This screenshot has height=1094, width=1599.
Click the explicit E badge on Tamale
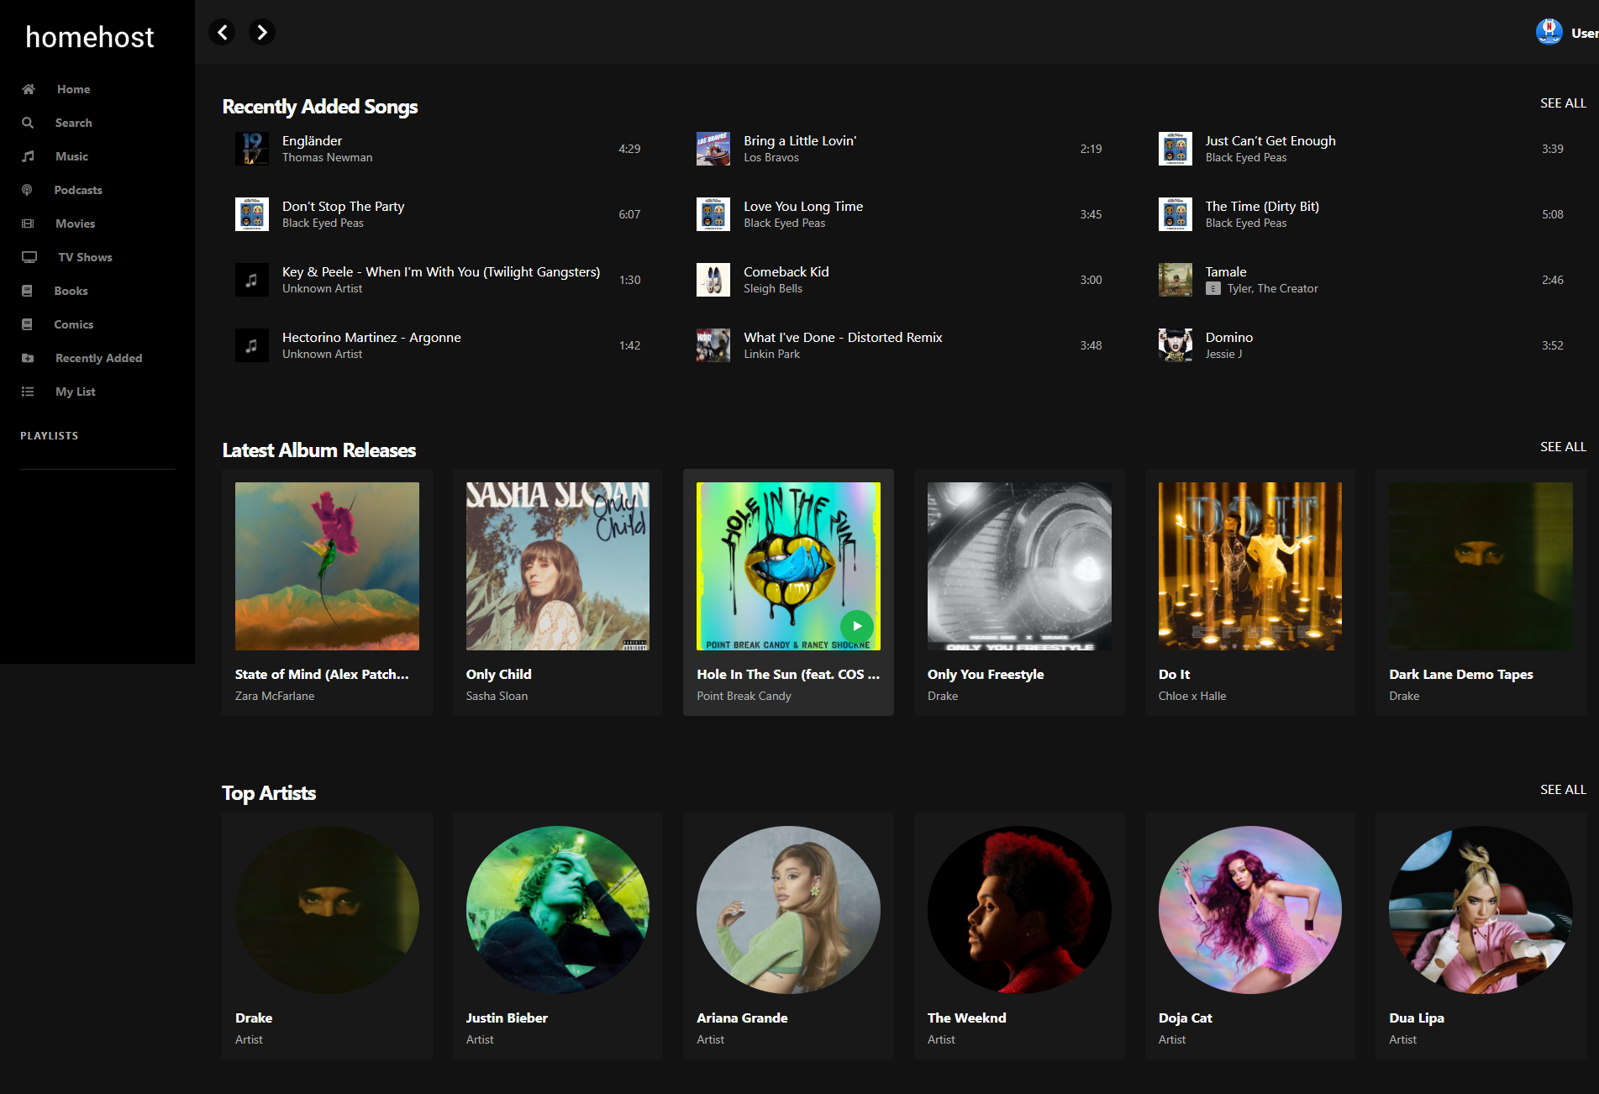(1212, 288)
